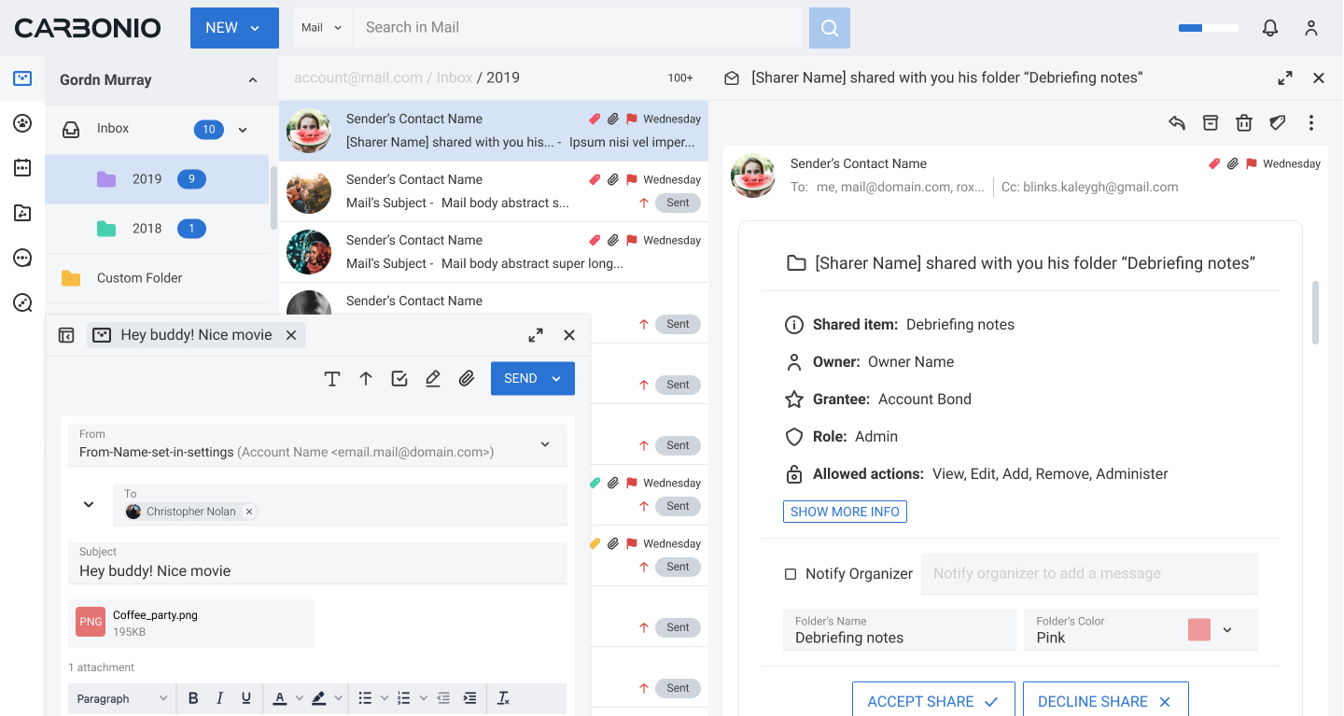Archive the open email
The width and height of the screenshot is (1344, 716).
(1210, 122)
